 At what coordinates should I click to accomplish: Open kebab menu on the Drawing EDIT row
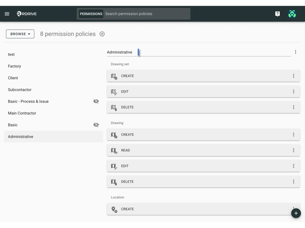[294, 166]
